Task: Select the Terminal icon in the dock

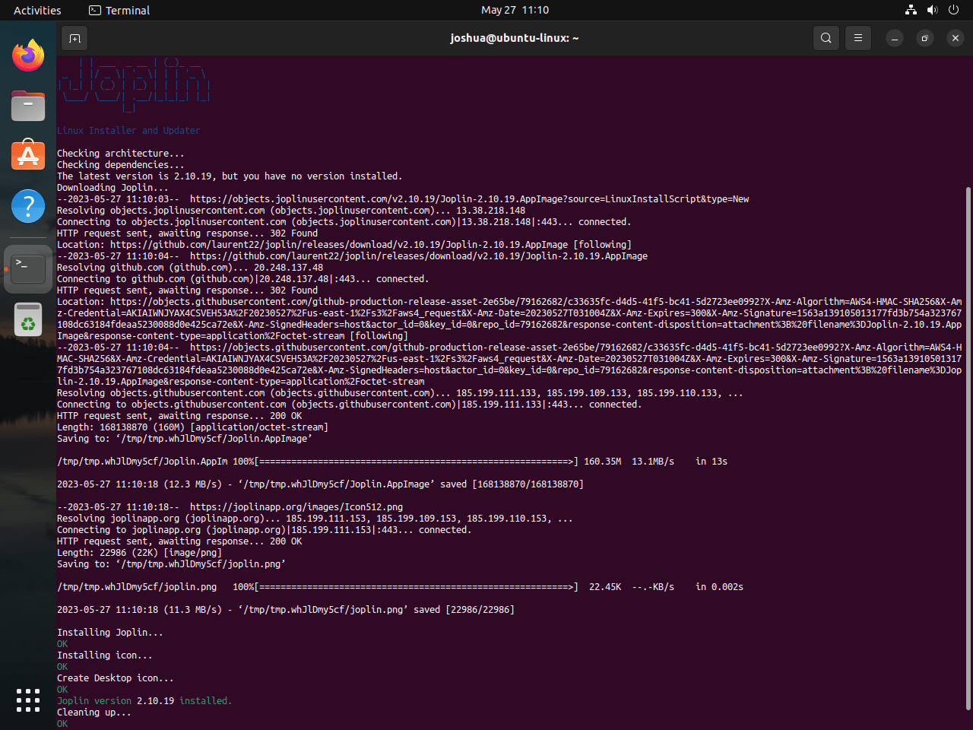Action: 28,269
